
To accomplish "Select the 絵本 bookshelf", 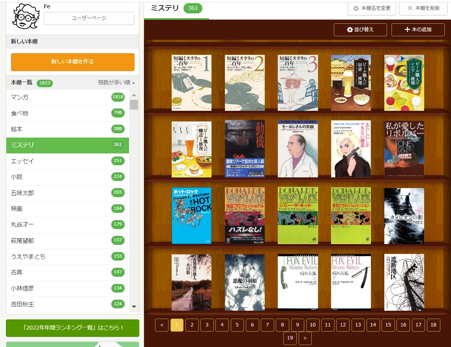I will (x=67, y=129).
